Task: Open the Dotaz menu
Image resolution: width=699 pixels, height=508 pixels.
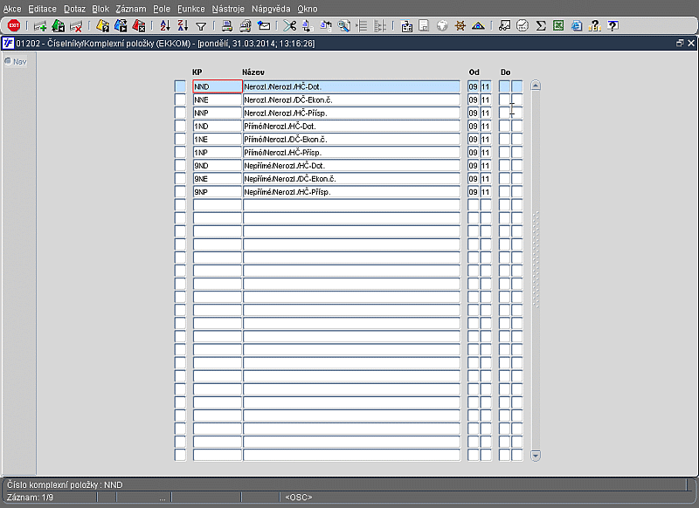Action: point(74,9)
